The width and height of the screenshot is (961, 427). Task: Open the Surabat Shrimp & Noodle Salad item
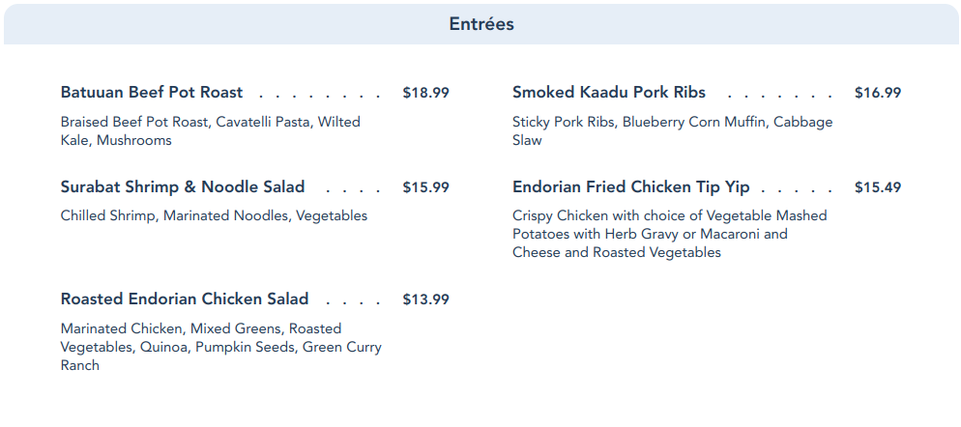point(183,187)
